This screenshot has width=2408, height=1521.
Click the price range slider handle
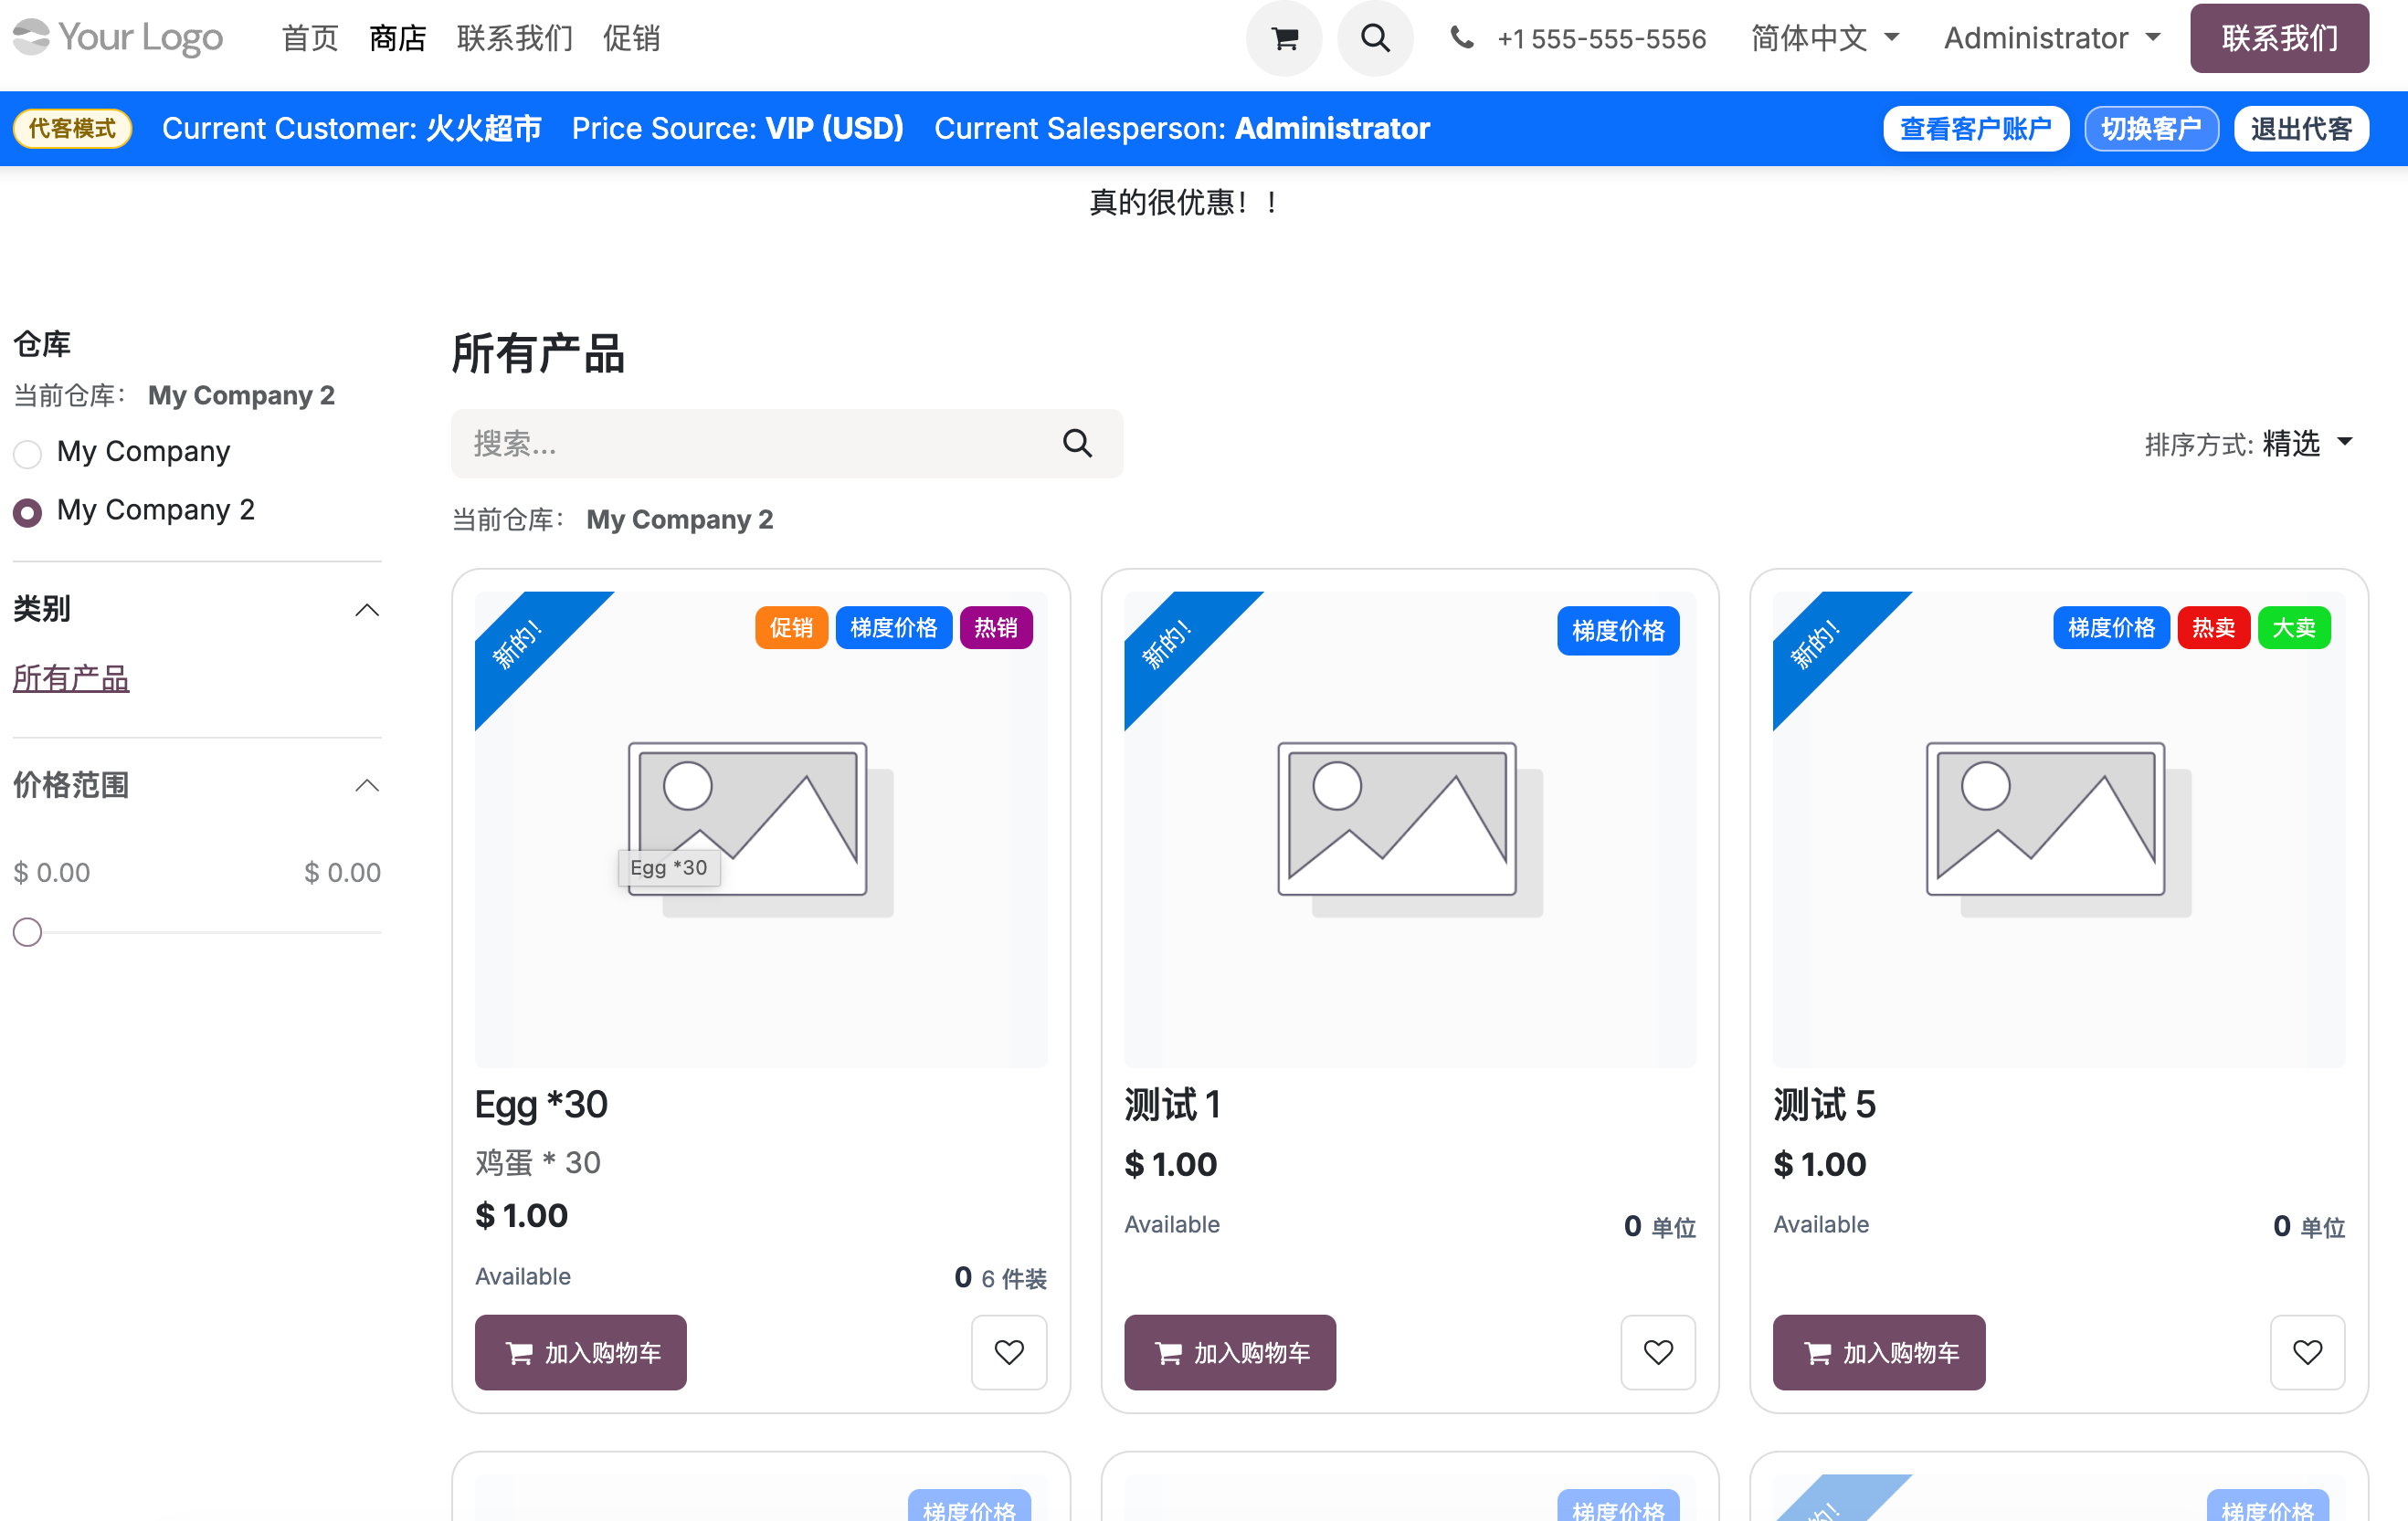[27, 932]
